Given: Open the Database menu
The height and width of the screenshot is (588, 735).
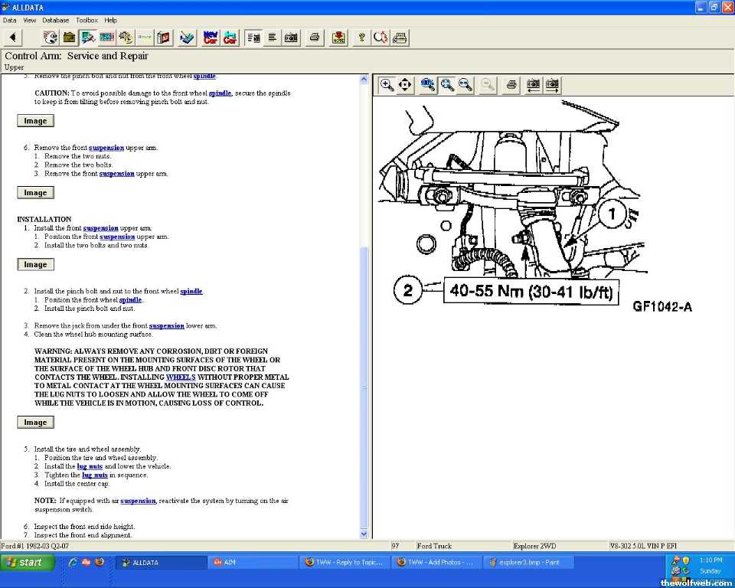Looking at the screenshot, I should 55,20.
